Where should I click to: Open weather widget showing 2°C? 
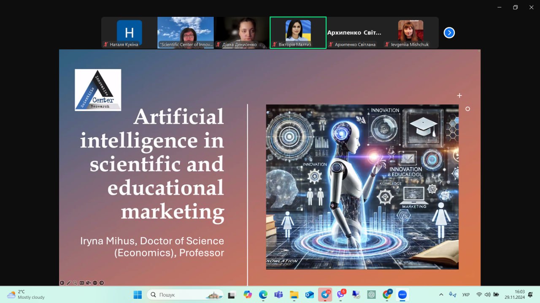click(26, 295)
